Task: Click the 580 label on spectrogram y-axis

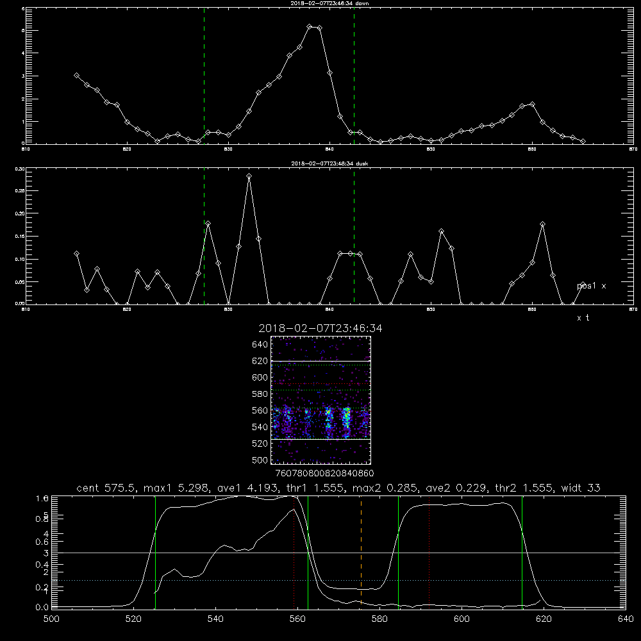Action: click(x=260, y=394)
